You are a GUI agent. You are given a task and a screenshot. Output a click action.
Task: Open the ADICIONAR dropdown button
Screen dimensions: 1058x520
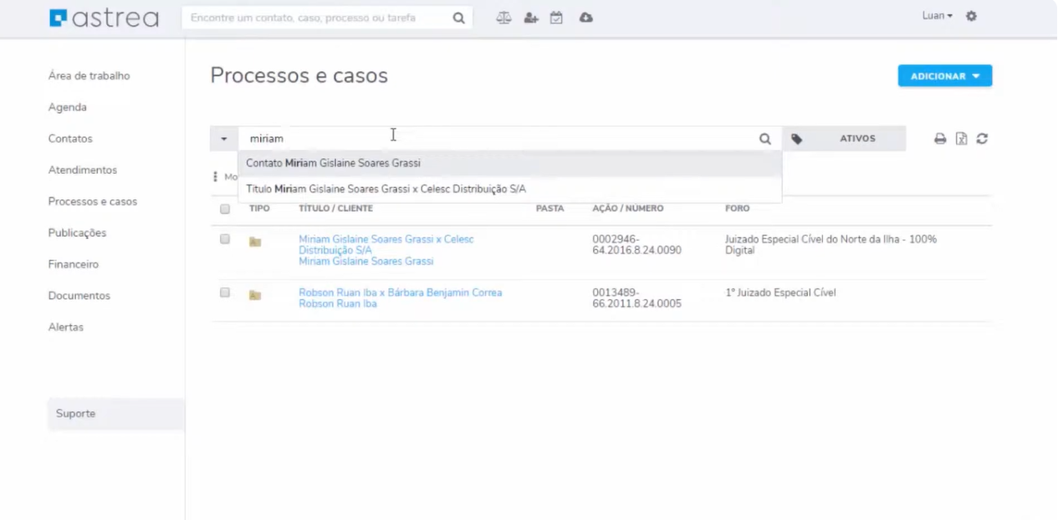click(945, 76)
